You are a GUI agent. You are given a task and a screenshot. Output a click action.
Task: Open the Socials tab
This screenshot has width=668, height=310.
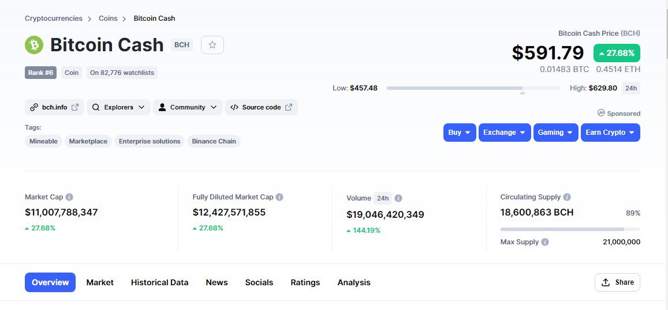click(259, 282)
